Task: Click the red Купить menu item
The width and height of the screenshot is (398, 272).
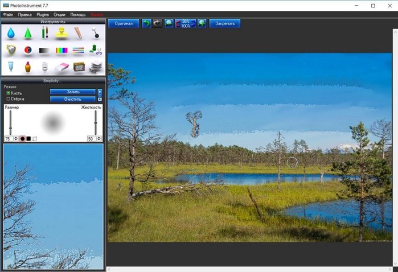Action: tap(97, 15)
